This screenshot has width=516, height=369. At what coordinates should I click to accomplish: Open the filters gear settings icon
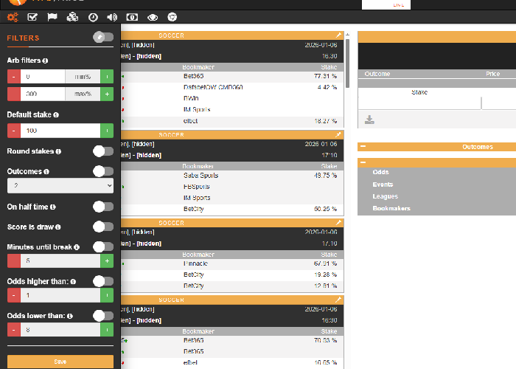click(13, 17)
